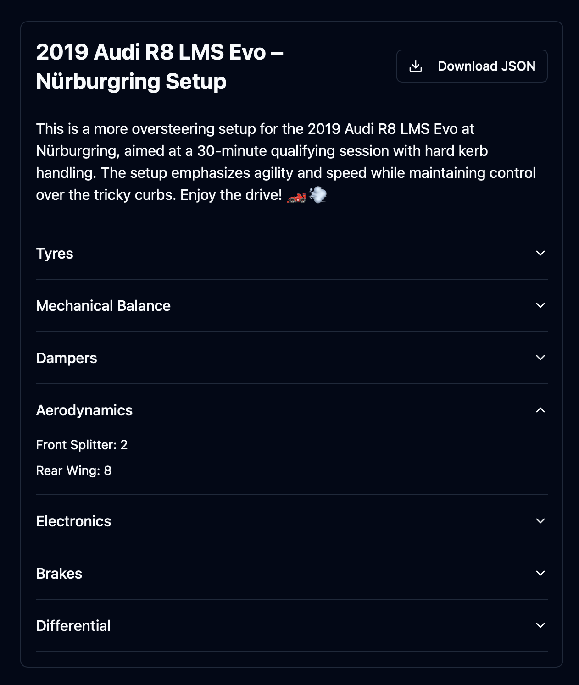Click the racing car emoji in description

point(297,196)
